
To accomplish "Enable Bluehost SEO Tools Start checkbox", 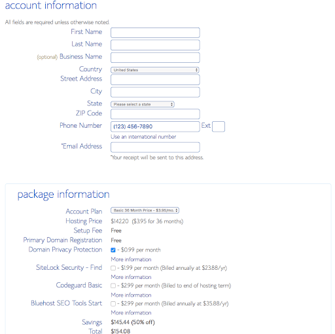I will tap(113, 304).
